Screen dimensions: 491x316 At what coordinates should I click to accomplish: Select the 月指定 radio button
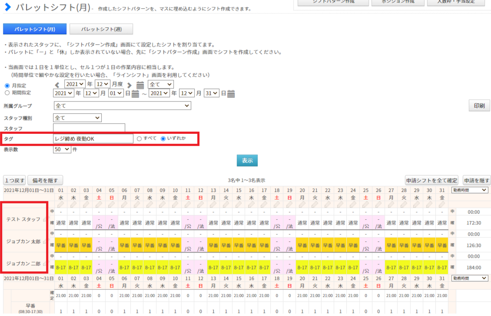pos(7,86)
